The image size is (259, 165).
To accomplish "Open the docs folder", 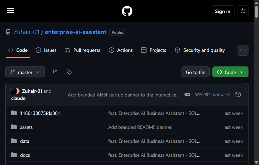I will pos(25,155).
